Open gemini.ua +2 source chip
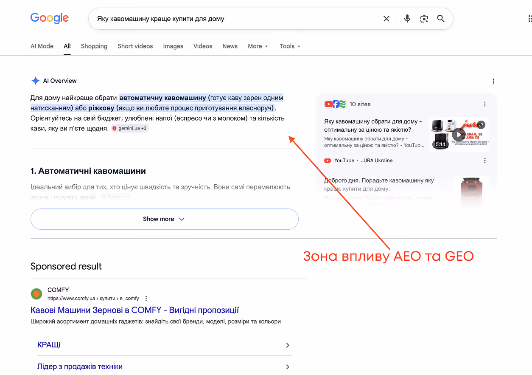The height and width of the screenshot is (375, 532). pos(130,128)
